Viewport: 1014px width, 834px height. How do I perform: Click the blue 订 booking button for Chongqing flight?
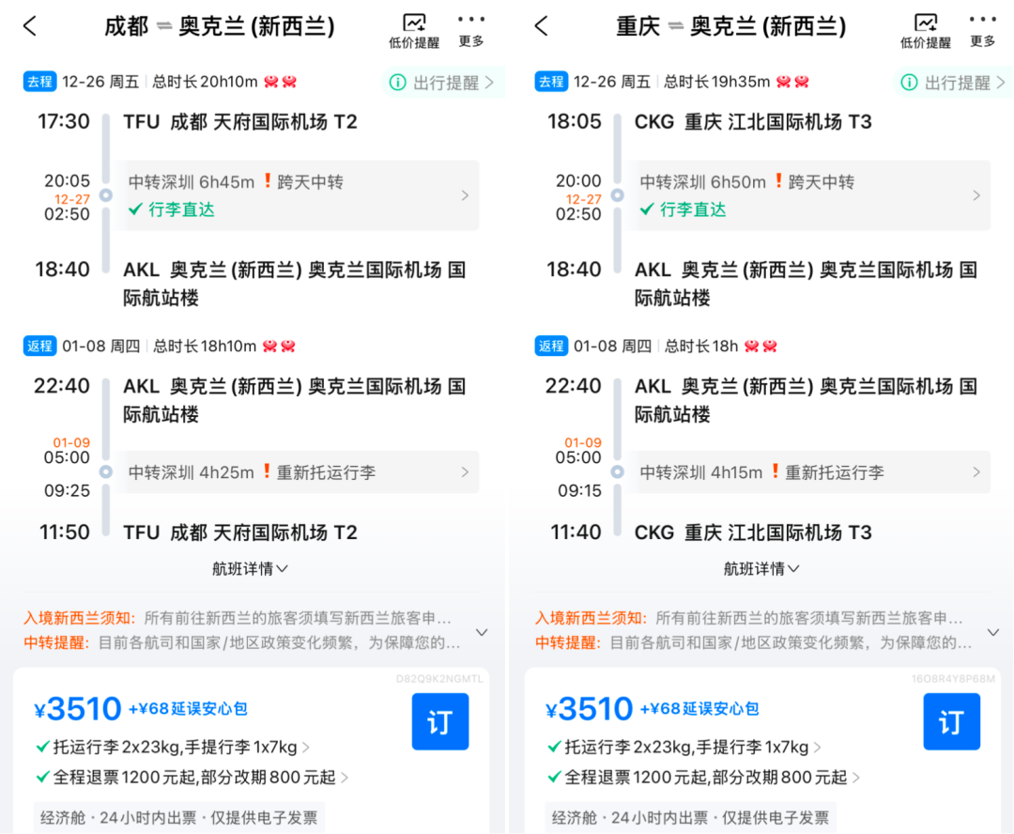(x=951, y=721)
